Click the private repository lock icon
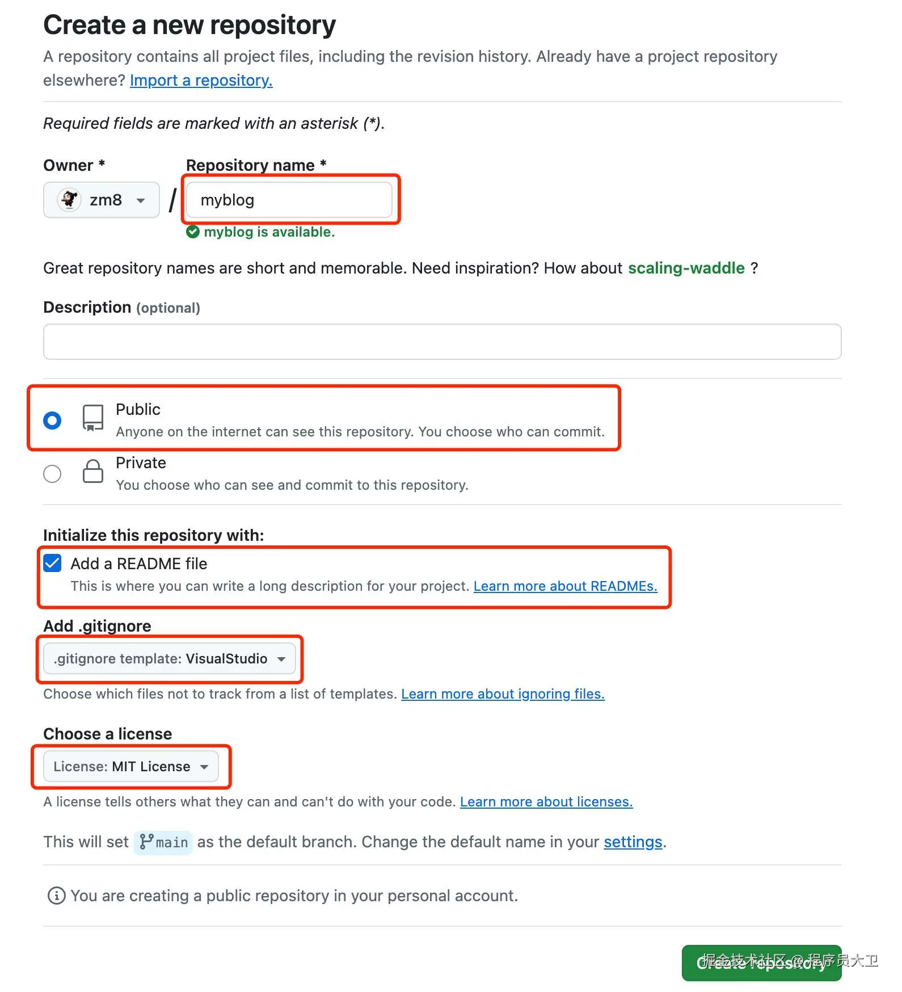902x992 pixels. click(93, 472)
